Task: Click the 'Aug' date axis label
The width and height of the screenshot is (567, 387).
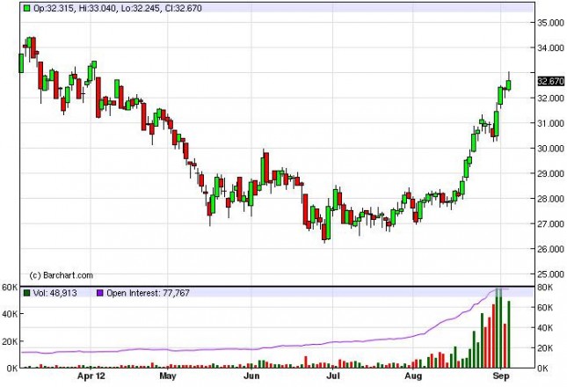Action: [413, 376]
